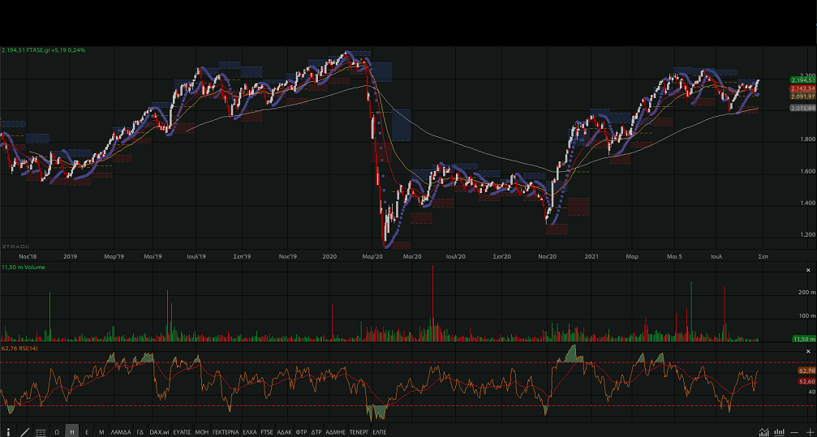
Task: Select the H daily timeframe button
Action: [x=71, y=432]
